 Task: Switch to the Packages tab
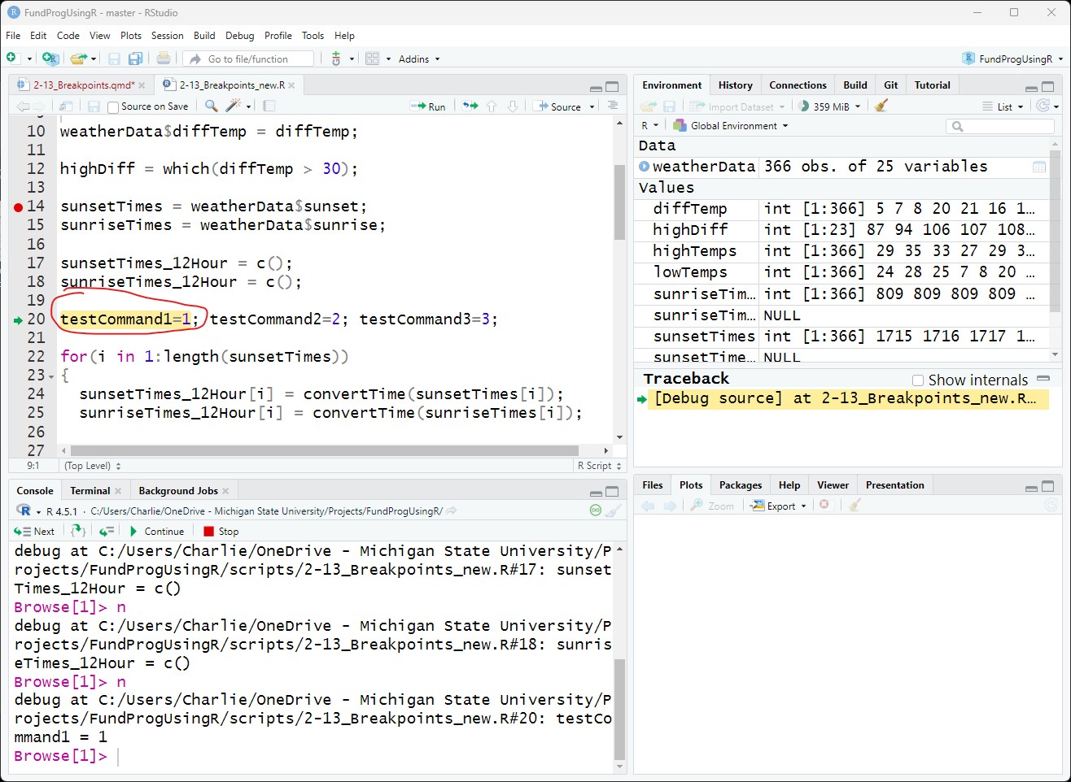[x=740, y=484]
